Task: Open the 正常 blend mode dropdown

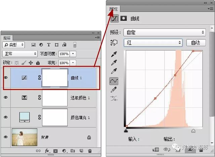Action: 19,54
